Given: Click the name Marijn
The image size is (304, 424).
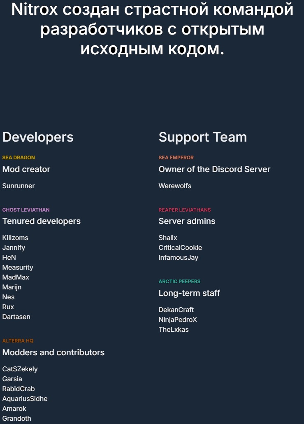Looking at the screenshot, I should pyautogui.click(x=12, y=287).
